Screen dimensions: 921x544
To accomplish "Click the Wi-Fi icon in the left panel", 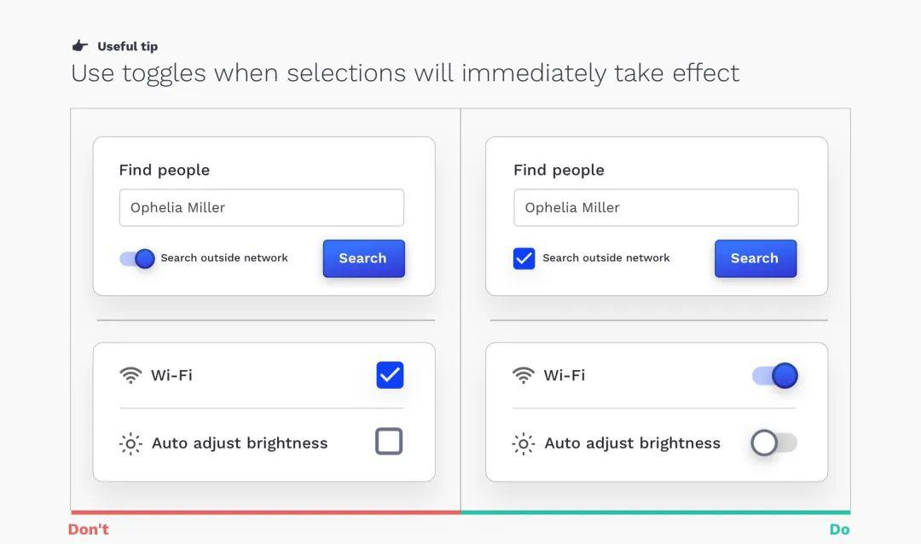I will [x=130, y=375].
